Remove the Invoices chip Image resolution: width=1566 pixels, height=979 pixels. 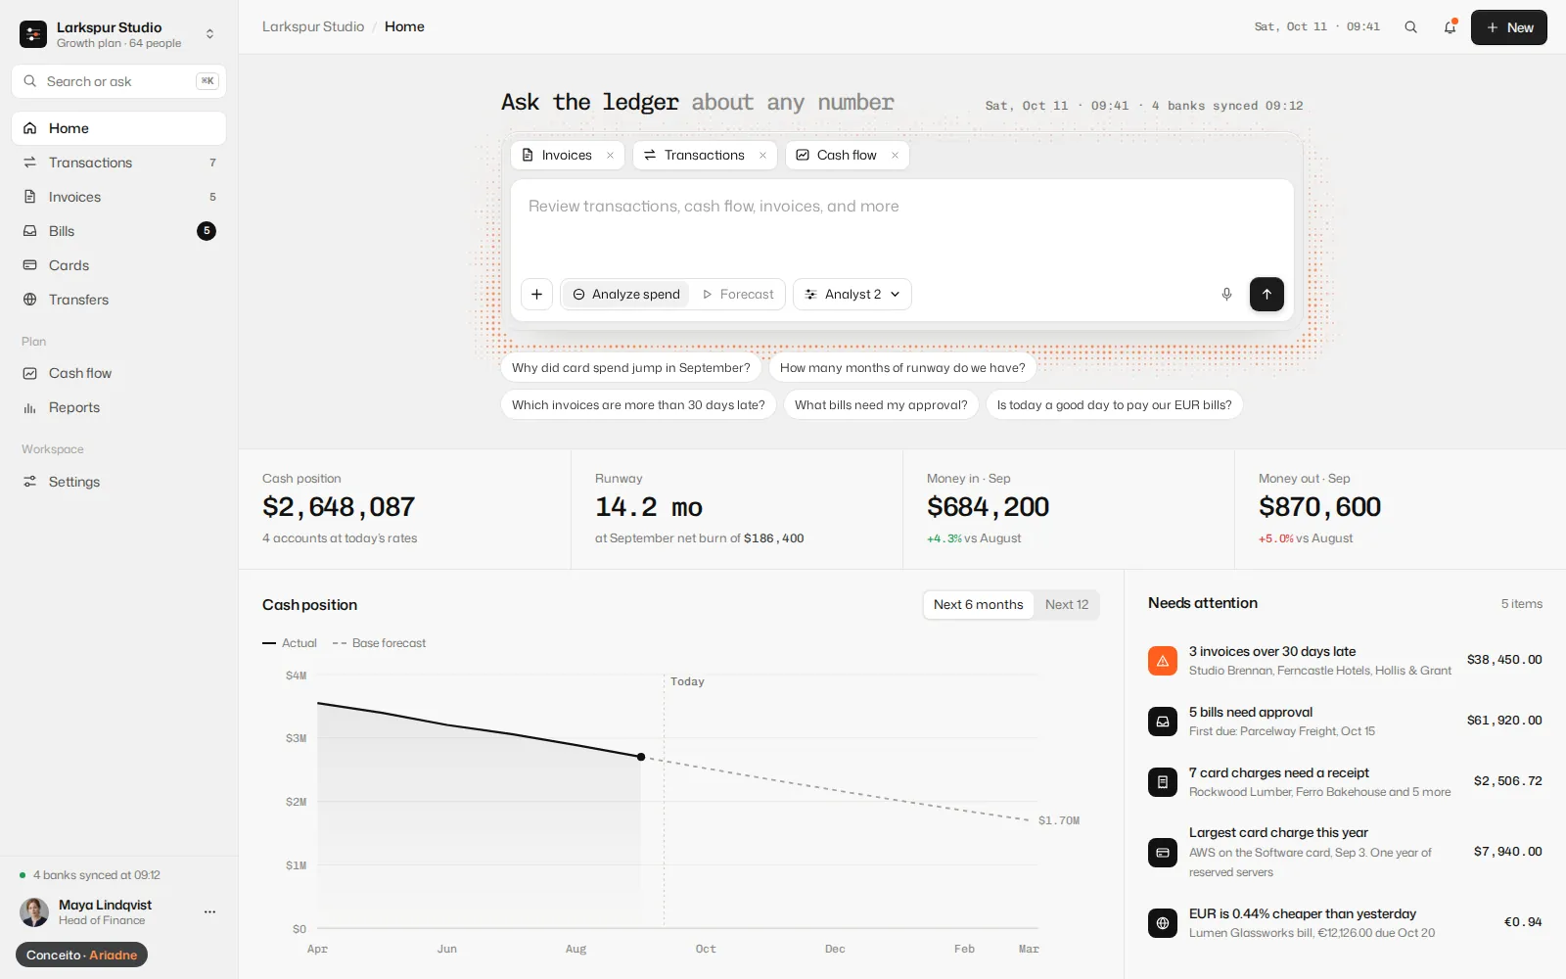coord(610,156)
